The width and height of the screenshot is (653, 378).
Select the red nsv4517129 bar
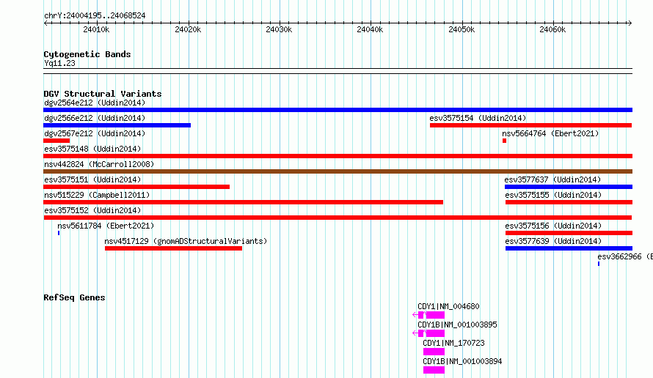point(173,248)
